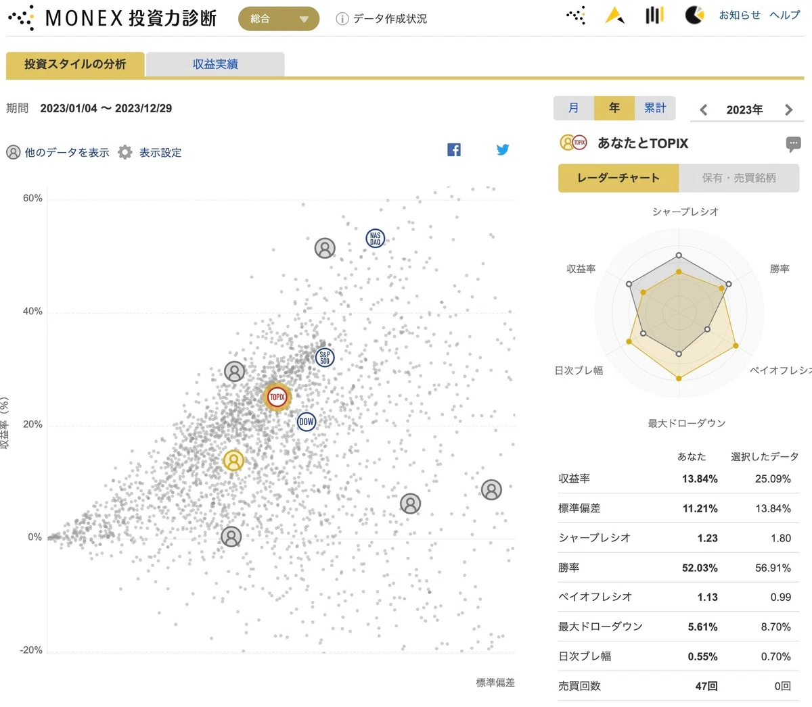
Task: Click the dotted scatter chart header icon
Action: pyautogui.click(x=576, y=15)
